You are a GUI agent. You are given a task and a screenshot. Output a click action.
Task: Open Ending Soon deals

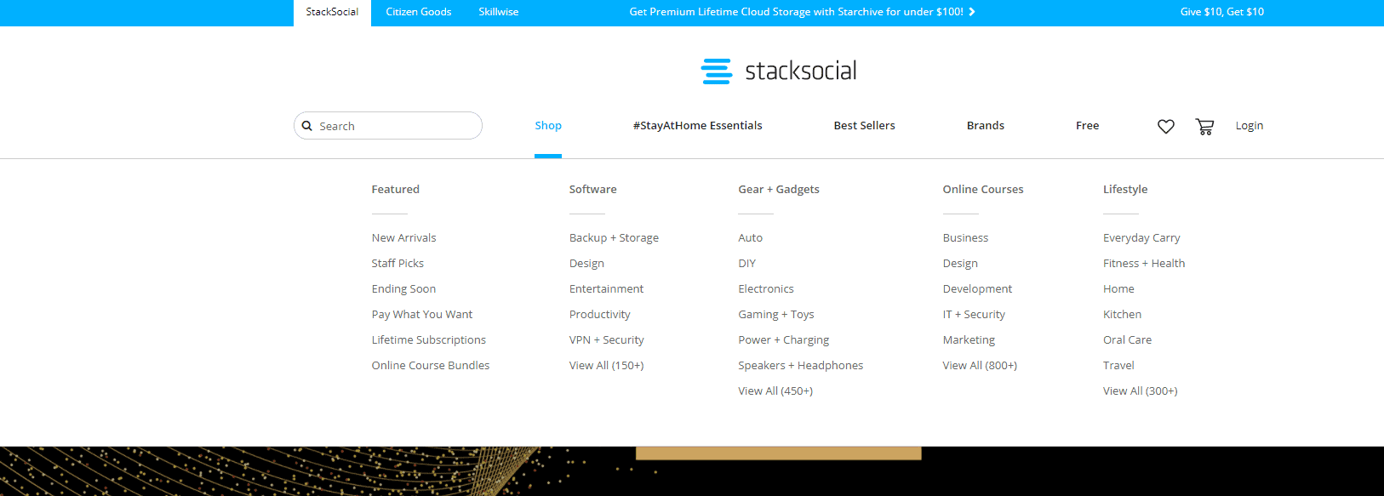(x=403, y=288)
